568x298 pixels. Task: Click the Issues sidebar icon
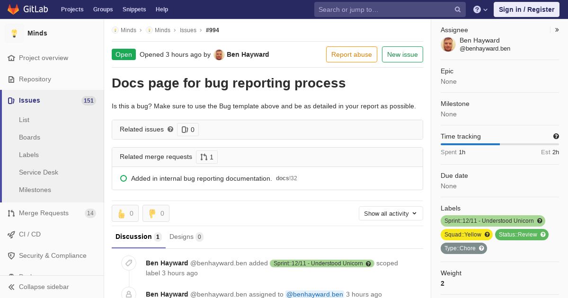[11, 101]
